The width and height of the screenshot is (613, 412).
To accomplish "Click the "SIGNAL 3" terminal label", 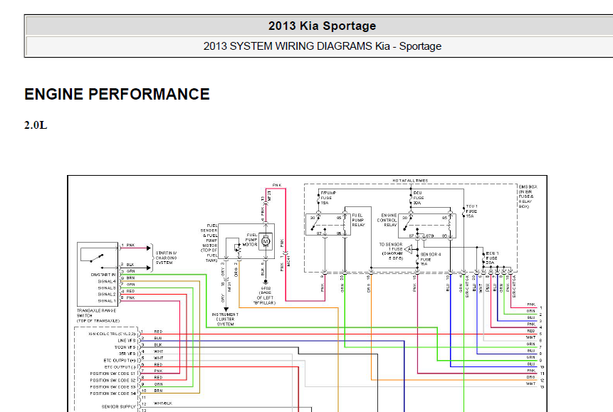I will point(107,288).
